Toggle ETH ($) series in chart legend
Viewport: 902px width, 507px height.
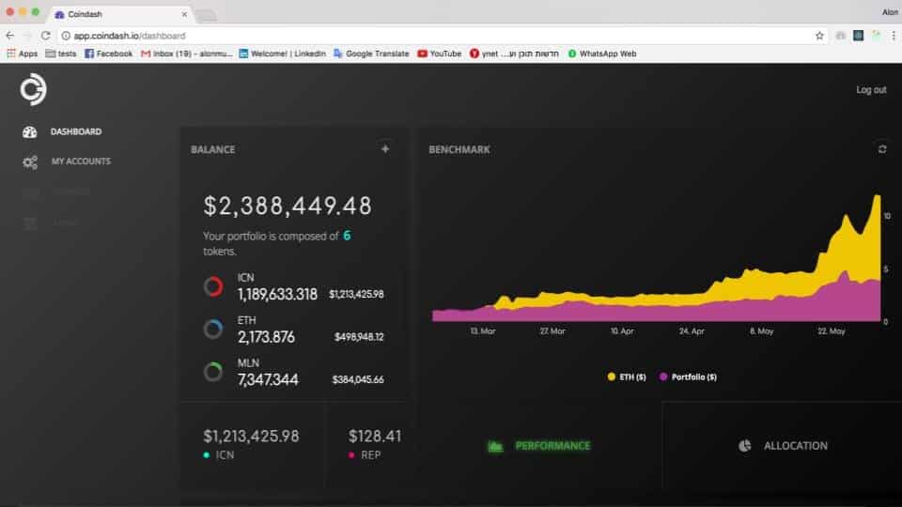pos(627,376)
